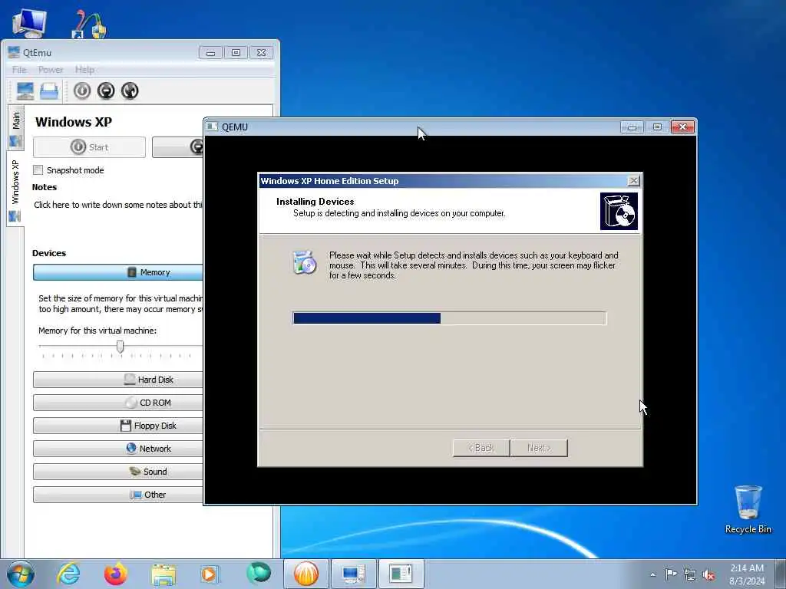The height and width of the screenshot is (589, 786).
Task: Expand the CD ROM device section
Action: (x=118, y=403)
